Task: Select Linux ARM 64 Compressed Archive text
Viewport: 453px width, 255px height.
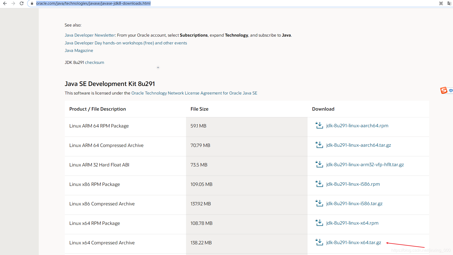Action: 106,145
